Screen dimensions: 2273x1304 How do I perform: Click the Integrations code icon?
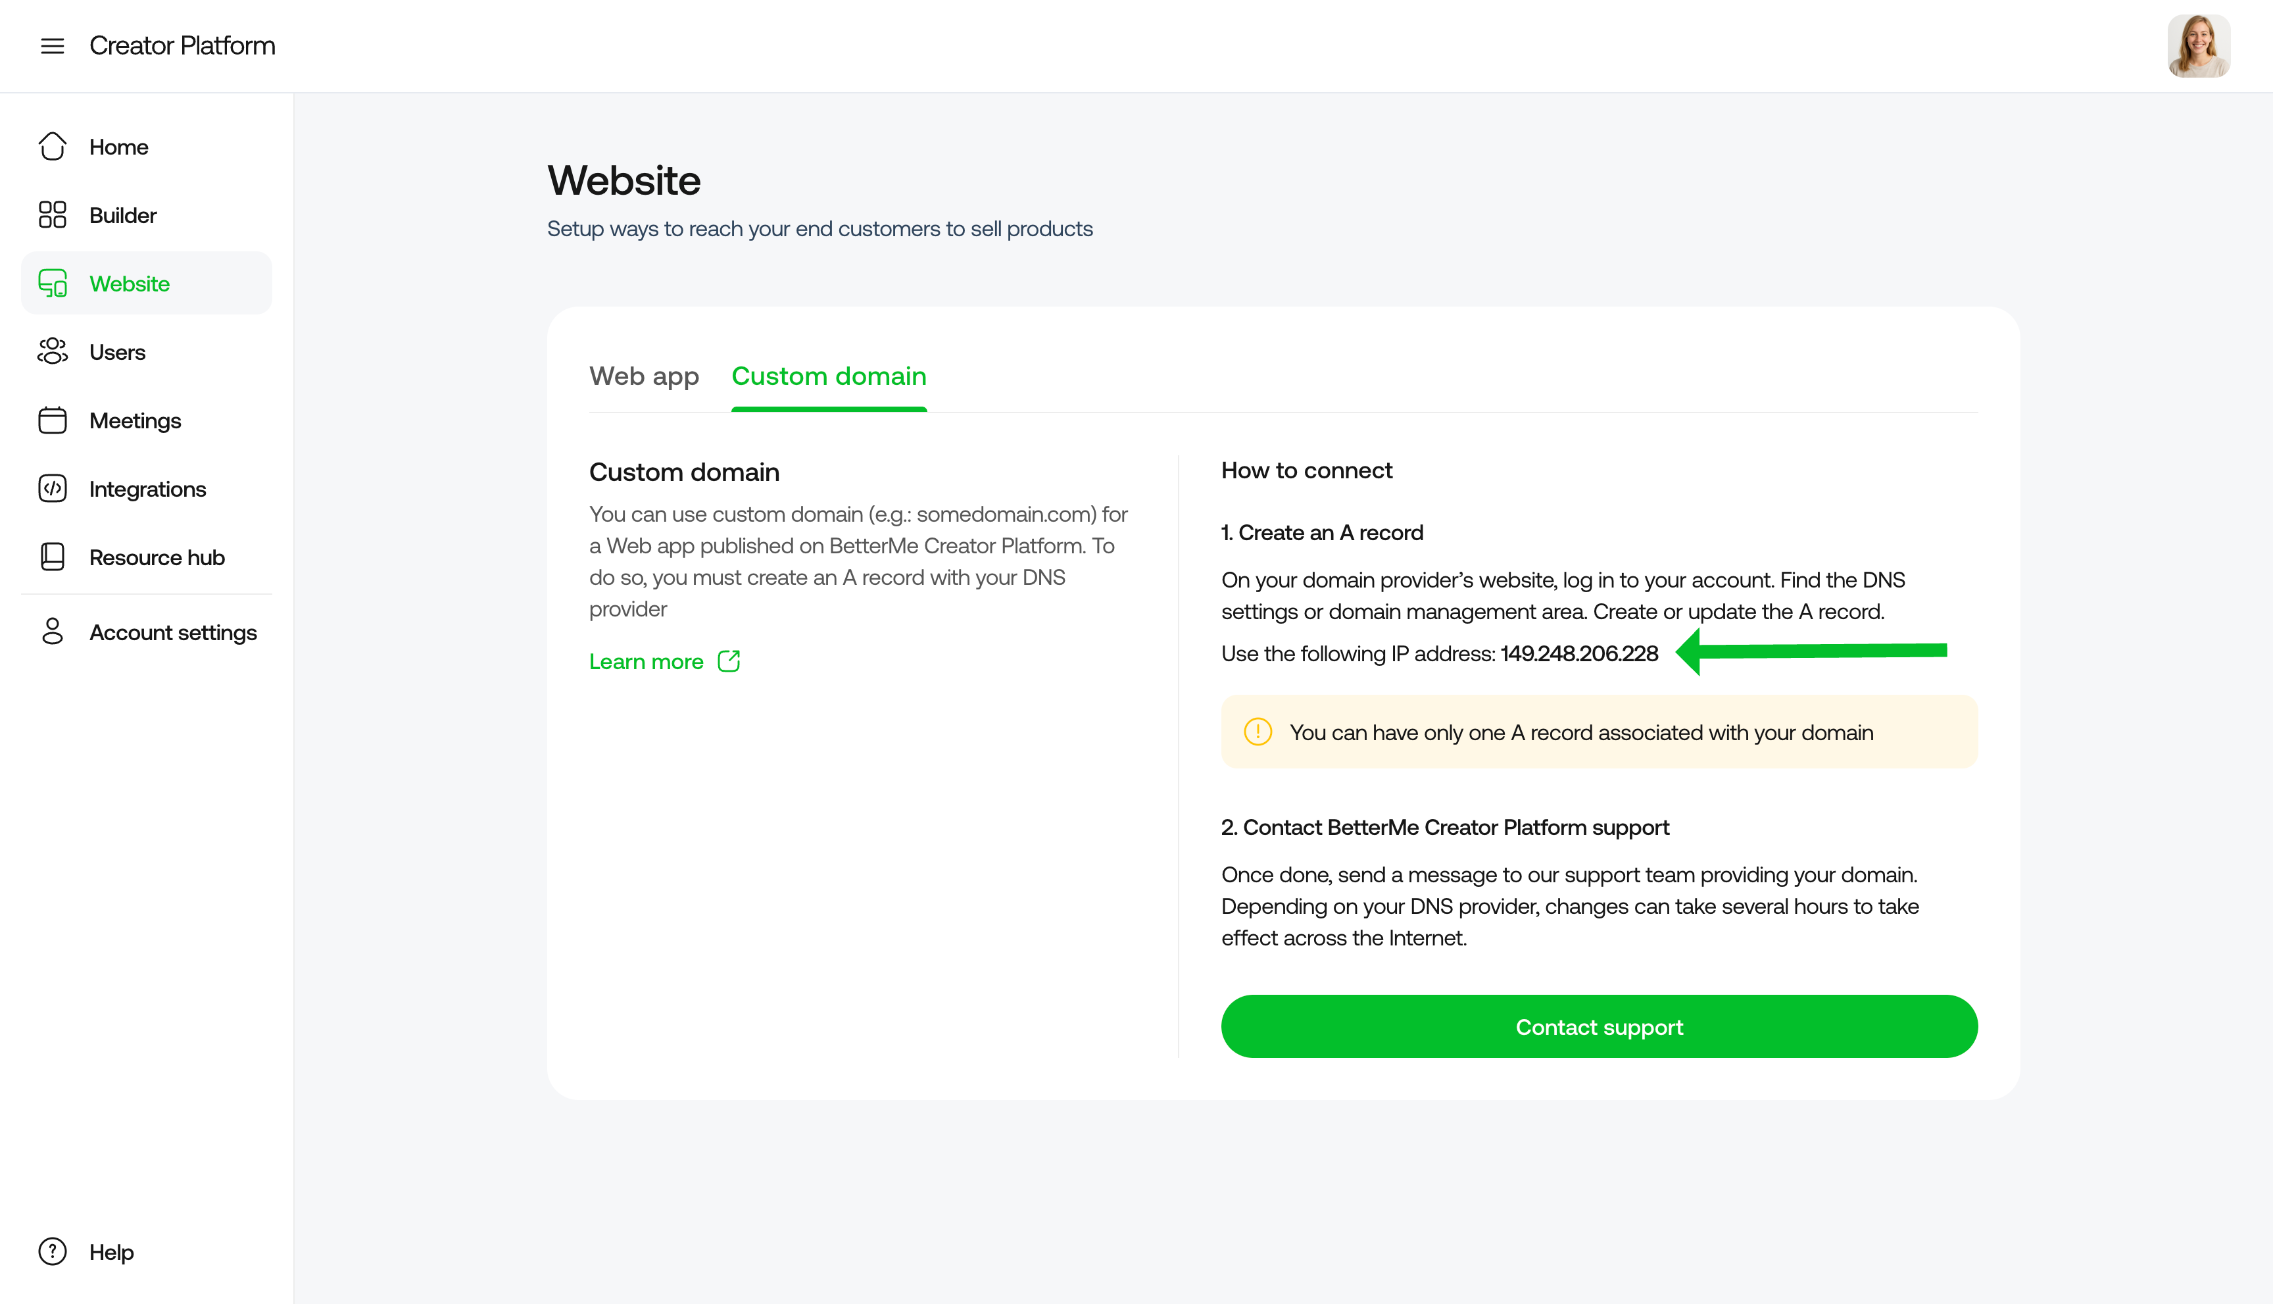(53, 489)
